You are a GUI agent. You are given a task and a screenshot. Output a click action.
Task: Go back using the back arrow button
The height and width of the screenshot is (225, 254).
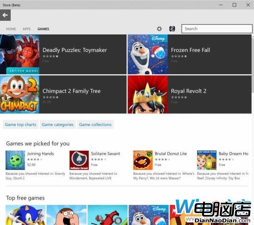click(x=5, y=15)
